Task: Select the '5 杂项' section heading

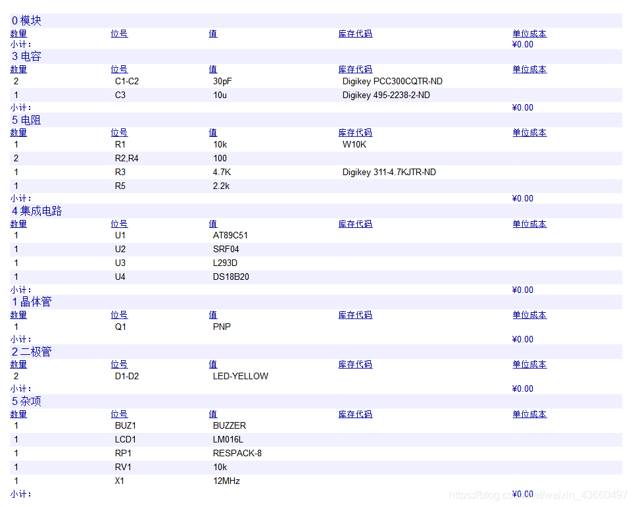Action: coord(27,401)
